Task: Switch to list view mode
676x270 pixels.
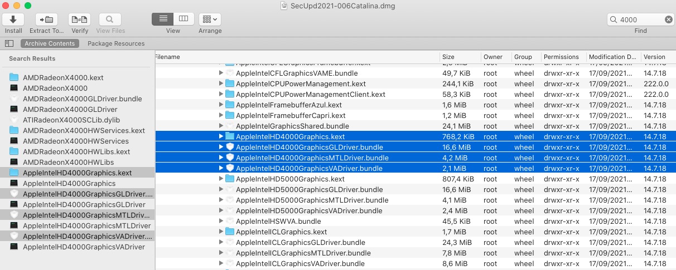Action: pyautogui.click(x=162, y=19)
